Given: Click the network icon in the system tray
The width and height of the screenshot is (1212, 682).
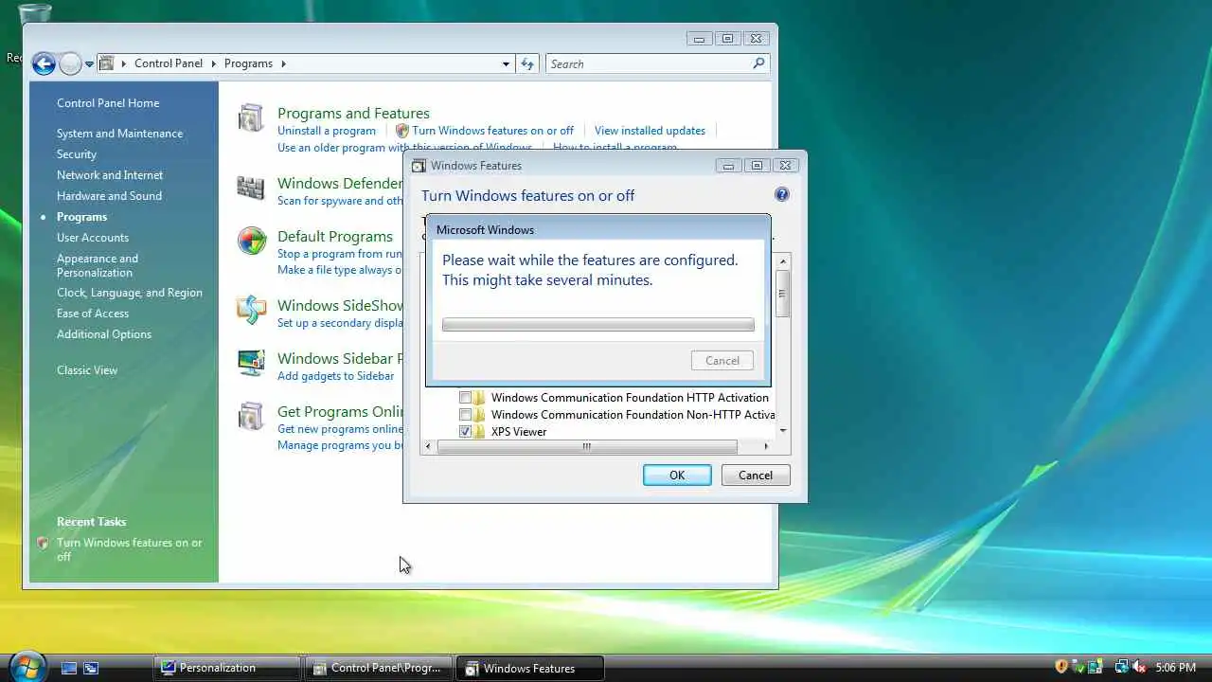Looking at the screenshot, I should click(1122, 667).
